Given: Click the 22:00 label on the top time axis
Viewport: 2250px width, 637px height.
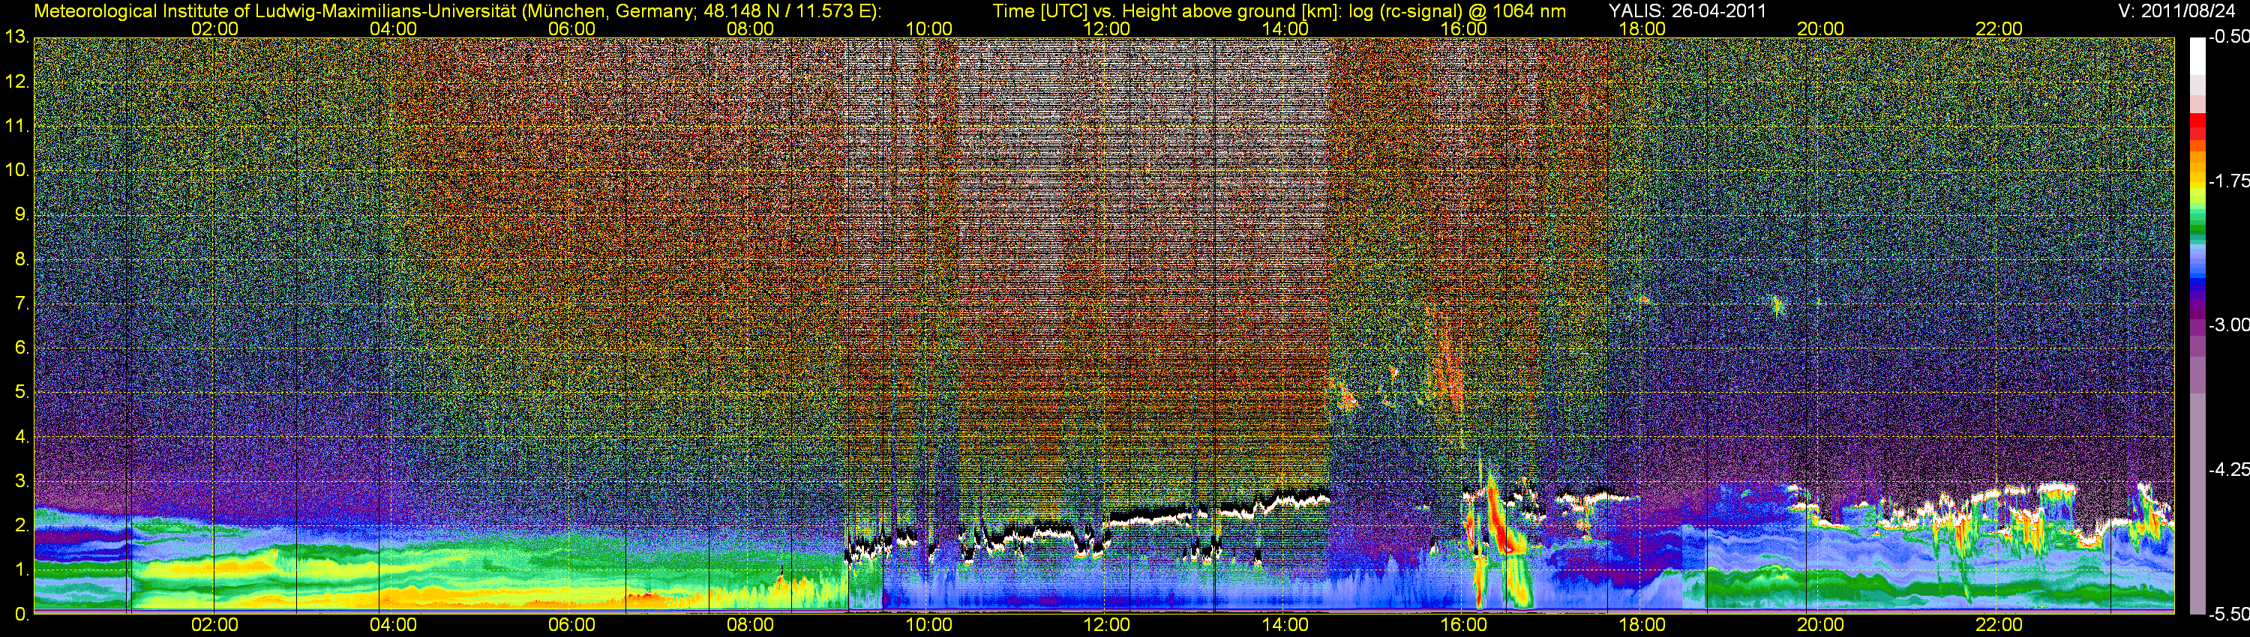Looking at the screenshot, I should click(1999, 28).
